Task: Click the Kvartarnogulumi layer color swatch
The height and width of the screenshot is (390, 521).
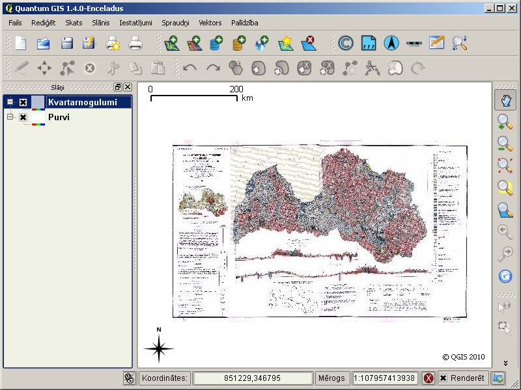Action: tap(38, 102)
